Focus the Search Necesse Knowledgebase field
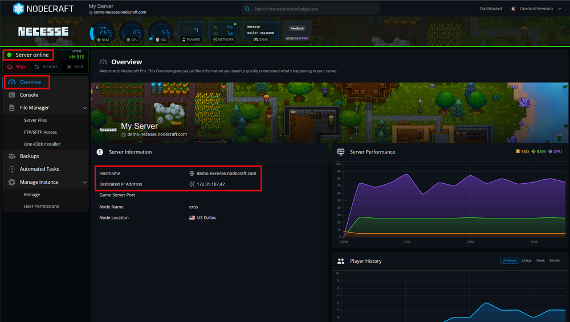The image size is (570, 322). click(311, 9)
